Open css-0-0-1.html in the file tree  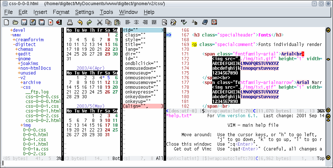click(x=43, y=111)
